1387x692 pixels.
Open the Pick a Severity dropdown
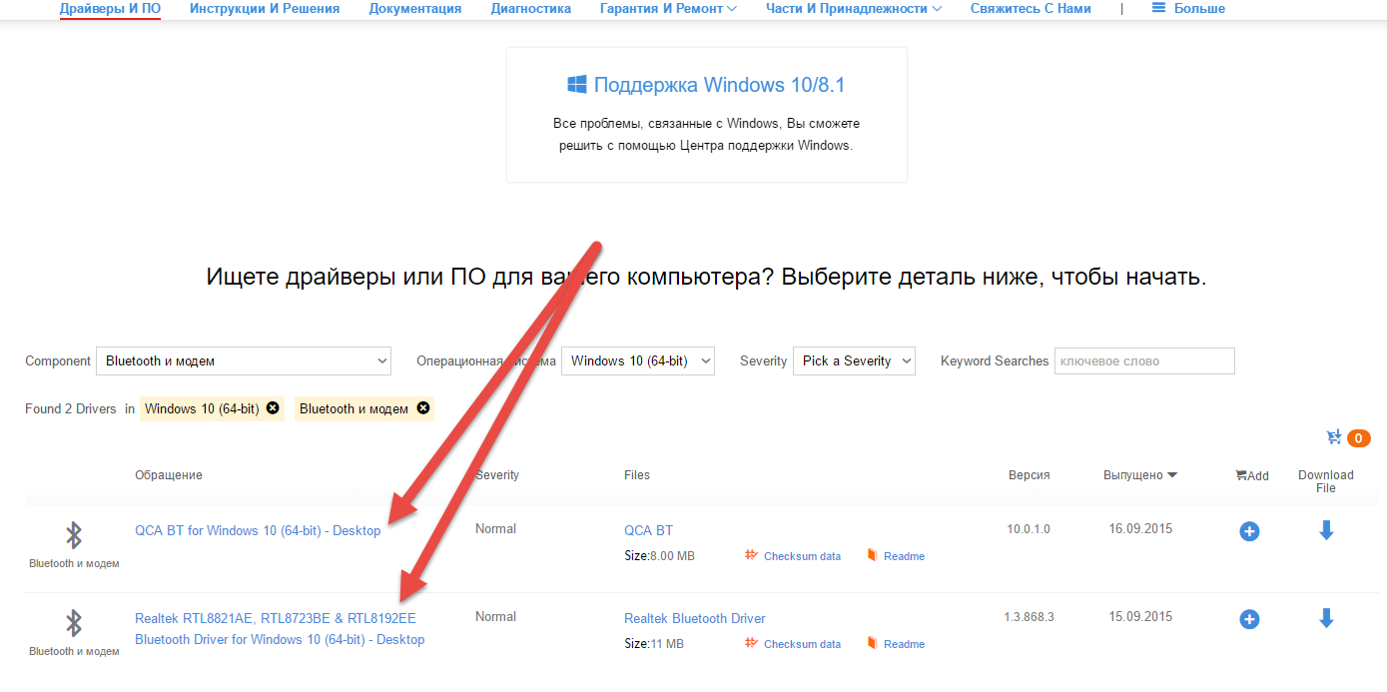coord(854,360)
